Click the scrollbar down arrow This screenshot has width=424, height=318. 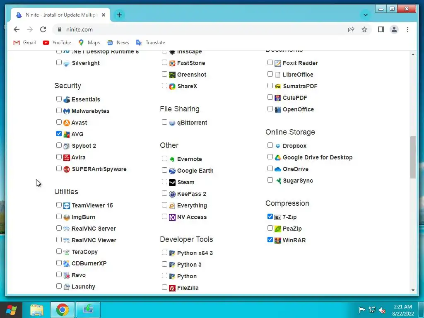pyautogui.click(x=413, y=290)
